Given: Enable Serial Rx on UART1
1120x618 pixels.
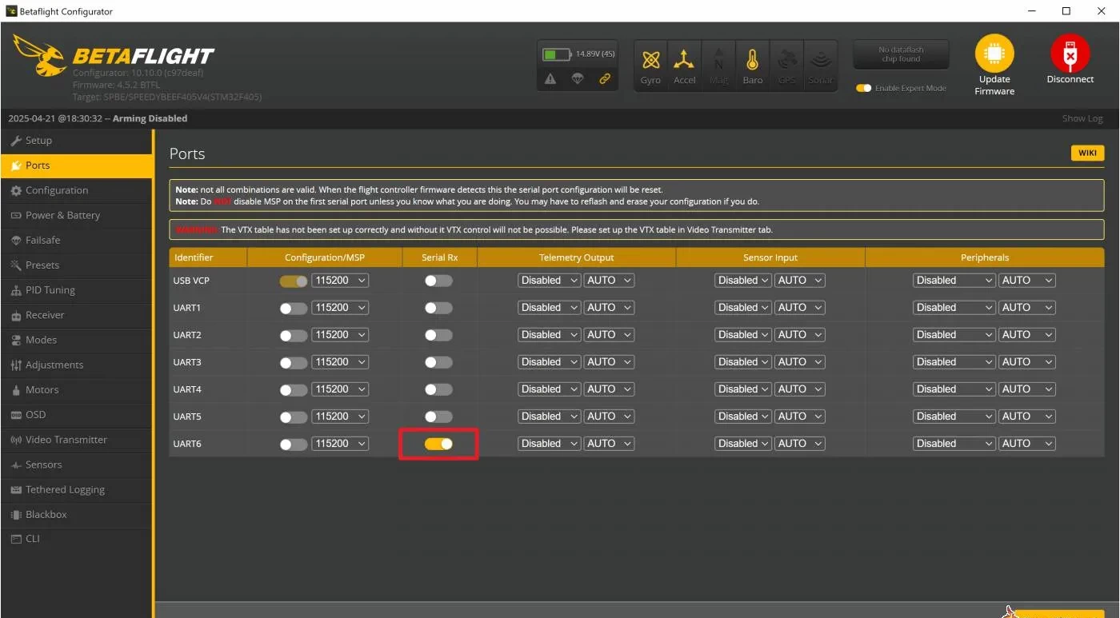Looking at the screenshot, I should coord(438,308).
